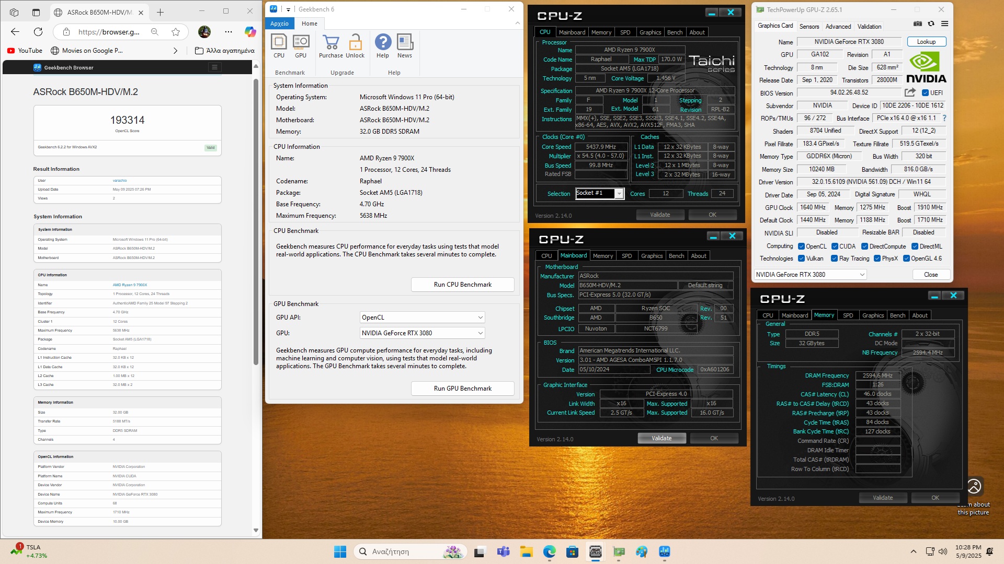The image size is (1004, 564).
Task: Open the GPU-Z graphics card selector dropdown
Action: point(810,275)
